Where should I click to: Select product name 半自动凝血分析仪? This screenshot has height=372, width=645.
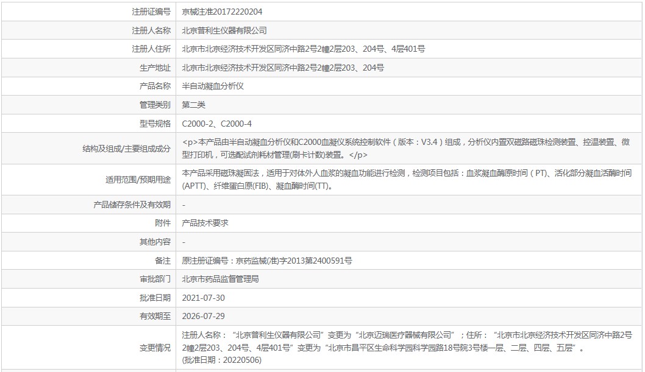213,86
